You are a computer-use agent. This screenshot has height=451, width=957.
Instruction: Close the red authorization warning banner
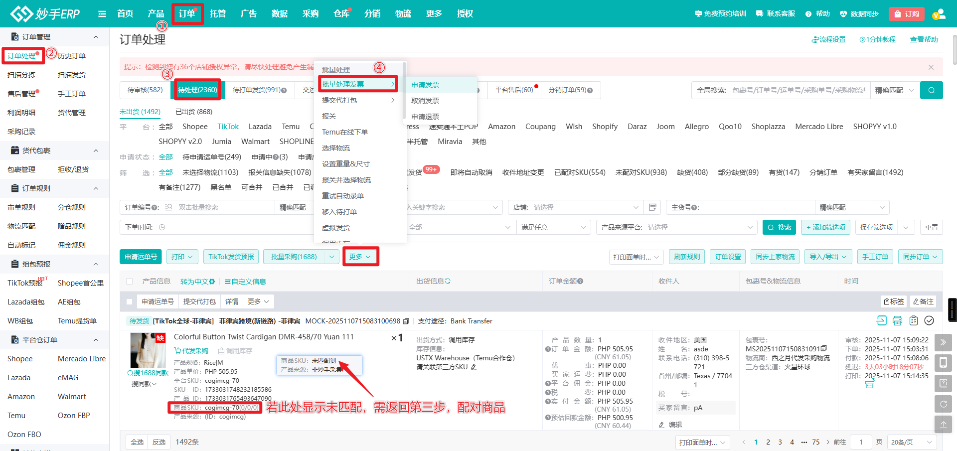click(931, 67)
